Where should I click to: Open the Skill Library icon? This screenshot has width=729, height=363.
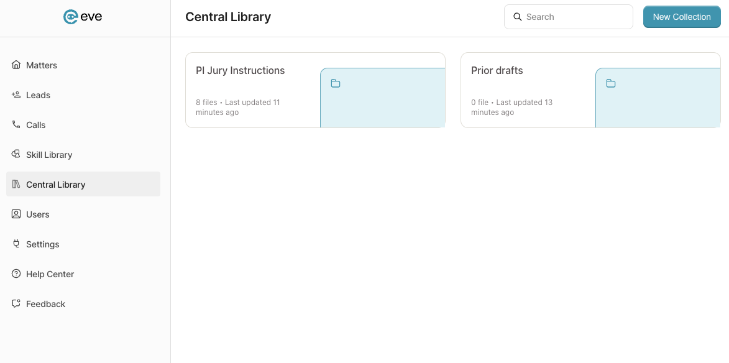coord(16,154)
